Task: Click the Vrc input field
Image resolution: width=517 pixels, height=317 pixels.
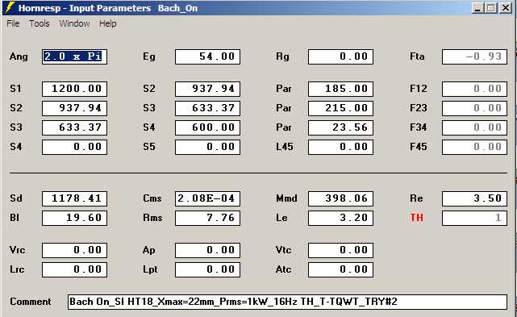Action: (x=74, y=250)
